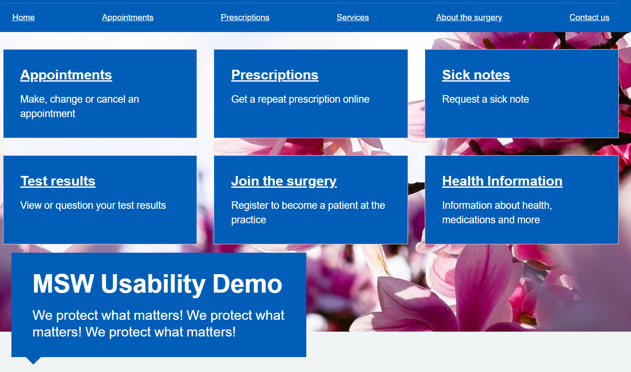631x372 pixels.
Task: Open the Health Information card link
Action: [x=502, y=181]
